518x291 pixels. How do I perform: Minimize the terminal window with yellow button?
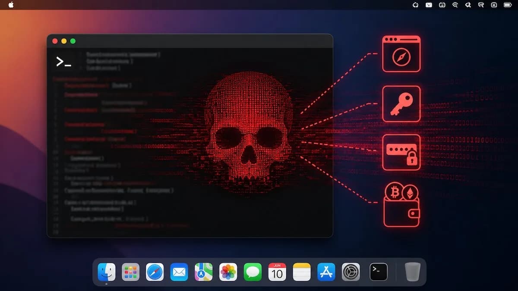[x=64, y=41]
